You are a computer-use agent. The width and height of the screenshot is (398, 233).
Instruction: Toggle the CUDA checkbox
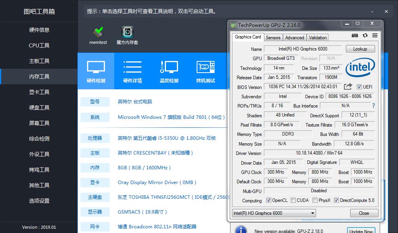pos(293,200)
